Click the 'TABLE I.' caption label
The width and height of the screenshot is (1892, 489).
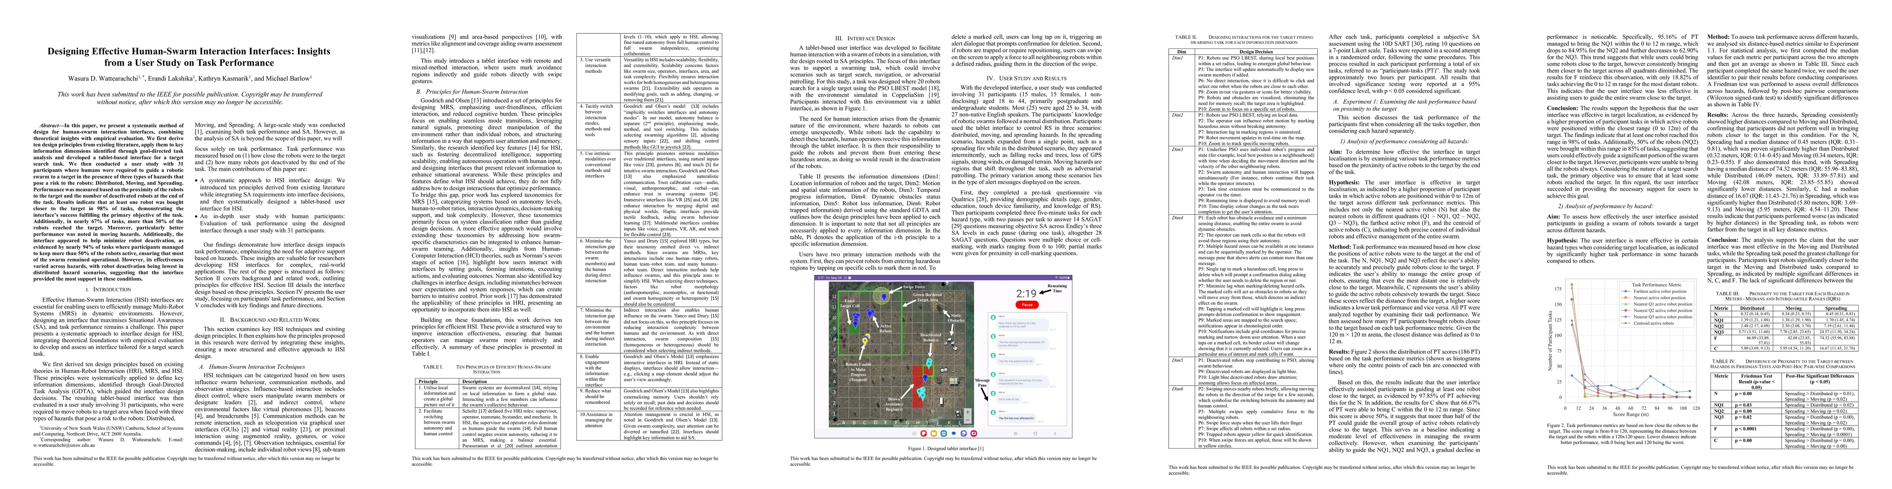click(434, 367)
